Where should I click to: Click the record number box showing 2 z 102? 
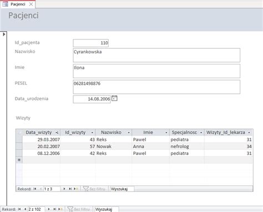coord(37,209)
